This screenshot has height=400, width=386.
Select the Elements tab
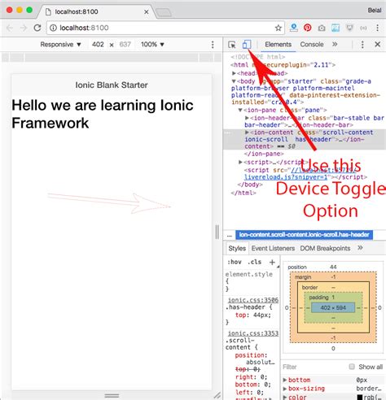(278, 45)
